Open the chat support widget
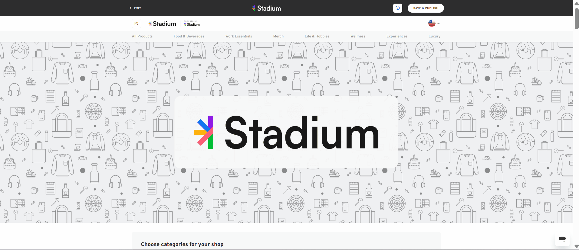 [562, 239]
